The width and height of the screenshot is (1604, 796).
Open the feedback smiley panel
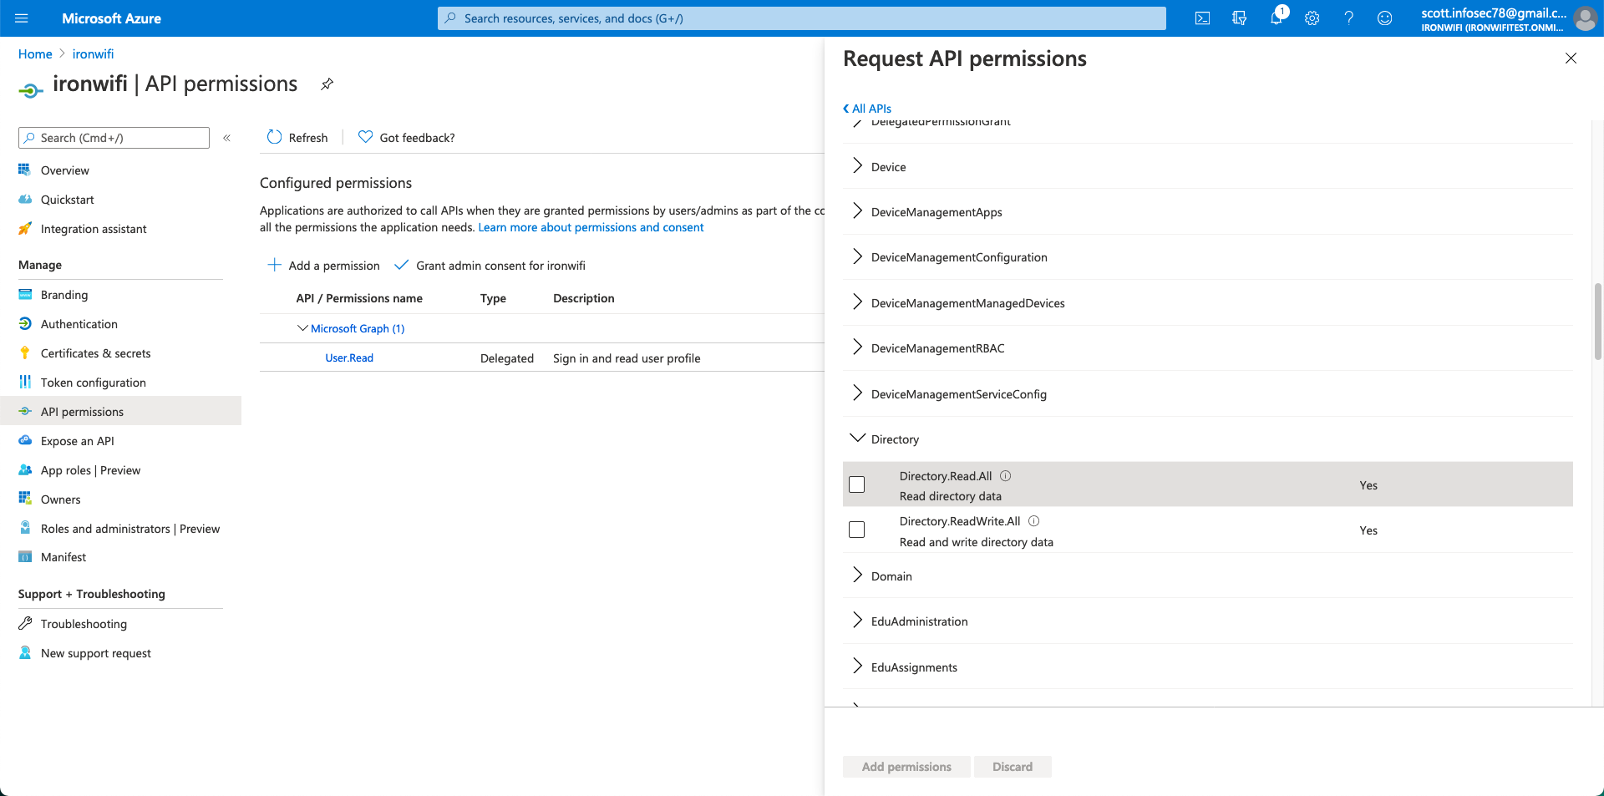1385,18
